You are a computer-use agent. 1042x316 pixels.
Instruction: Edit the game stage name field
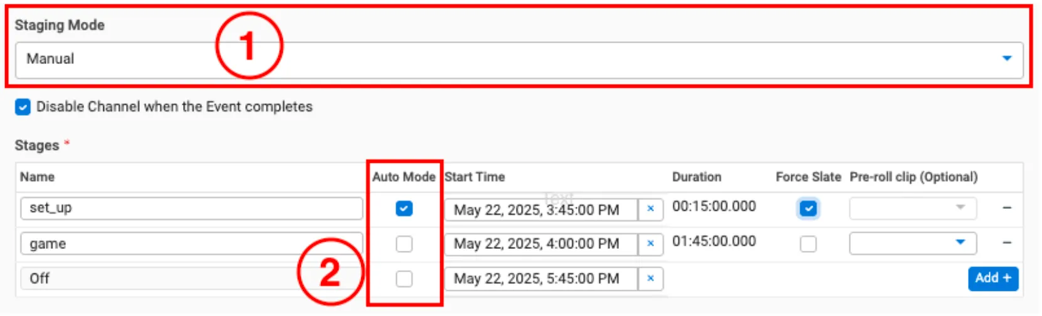pos(191,244)
